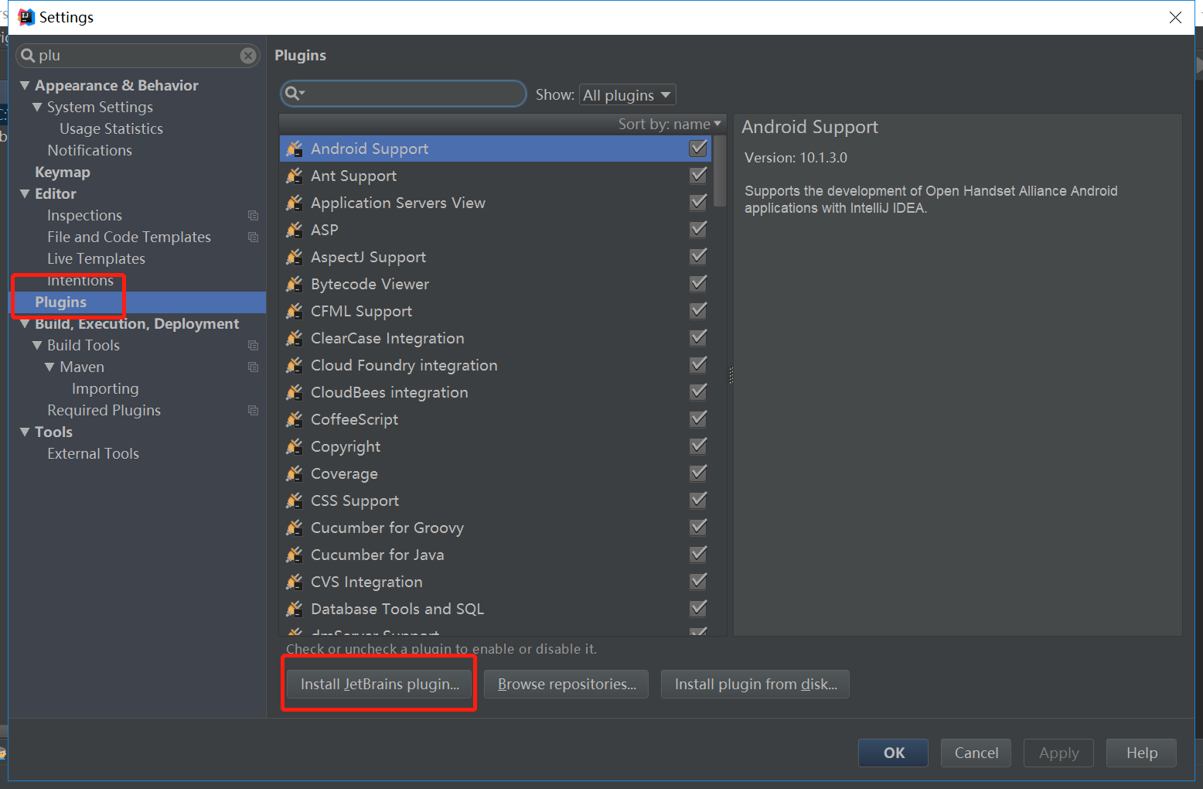Click the plugin list vertical scrollbar
This screenshot has width=1203, height=789.
[720, 171]
